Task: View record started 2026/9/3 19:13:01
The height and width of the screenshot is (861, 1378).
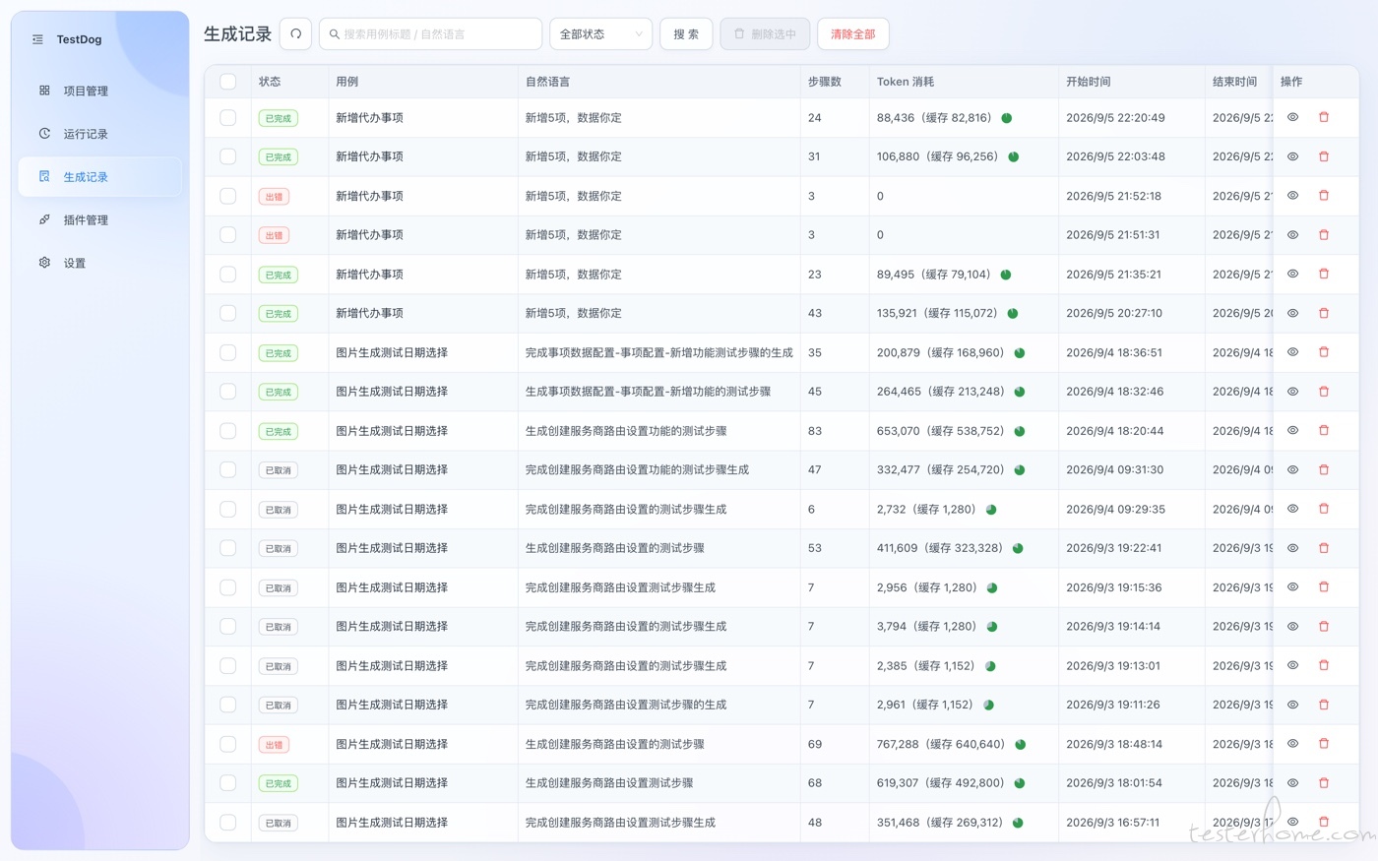Action: coord(1293,665)
